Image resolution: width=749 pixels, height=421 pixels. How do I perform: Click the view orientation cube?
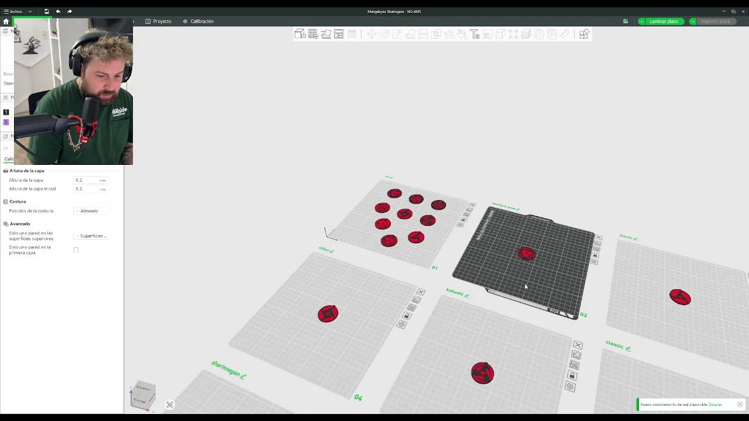[142, 396]
